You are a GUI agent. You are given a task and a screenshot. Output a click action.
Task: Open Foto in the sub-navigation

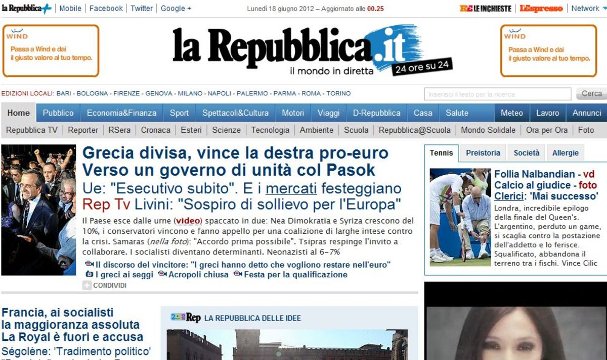click(x=586, y=130)
